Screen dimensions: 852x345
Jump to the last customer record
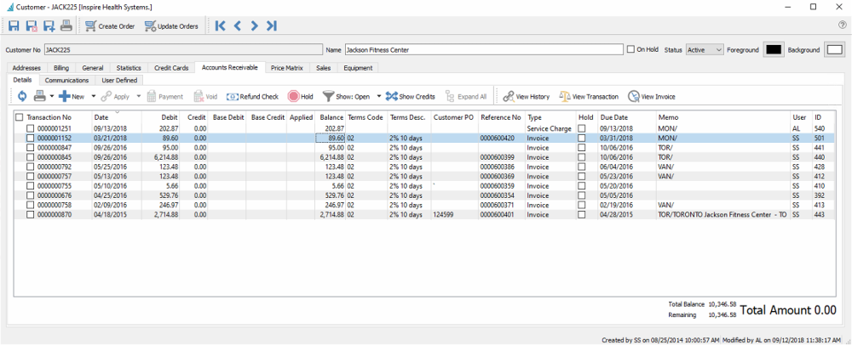[x=271, y=26]
